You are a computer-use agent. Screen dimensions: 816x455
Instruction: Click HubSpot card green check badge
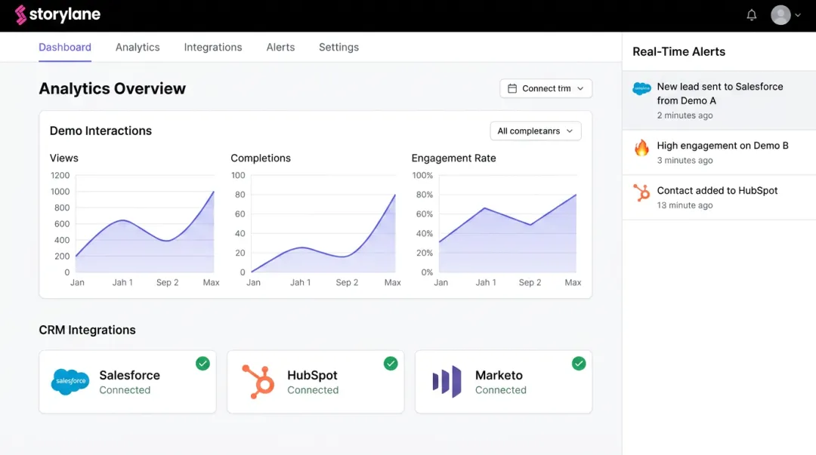coord(391,364)
